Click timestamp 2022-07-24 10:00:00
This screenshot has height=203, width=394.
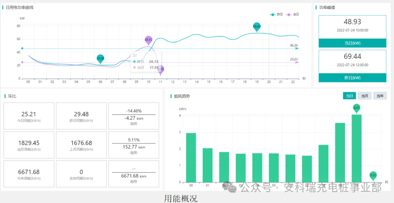(x=352, y=30)
